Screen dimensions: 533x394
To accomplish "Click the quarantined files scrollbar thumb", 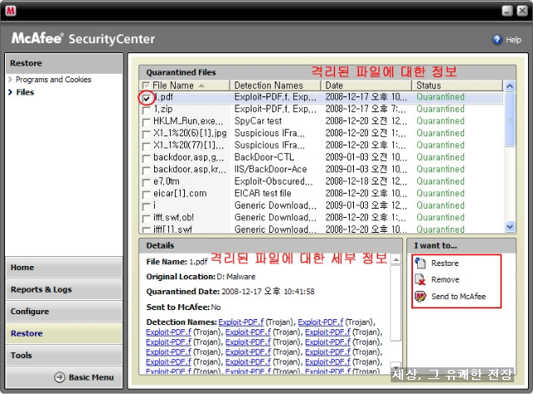I will (x=510, y=119).
